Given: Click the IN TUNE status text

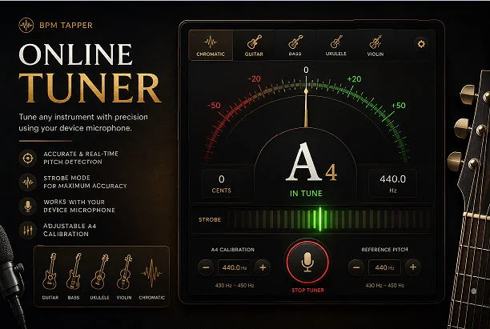Looking at the screenshot, I should tap(306, 194).
